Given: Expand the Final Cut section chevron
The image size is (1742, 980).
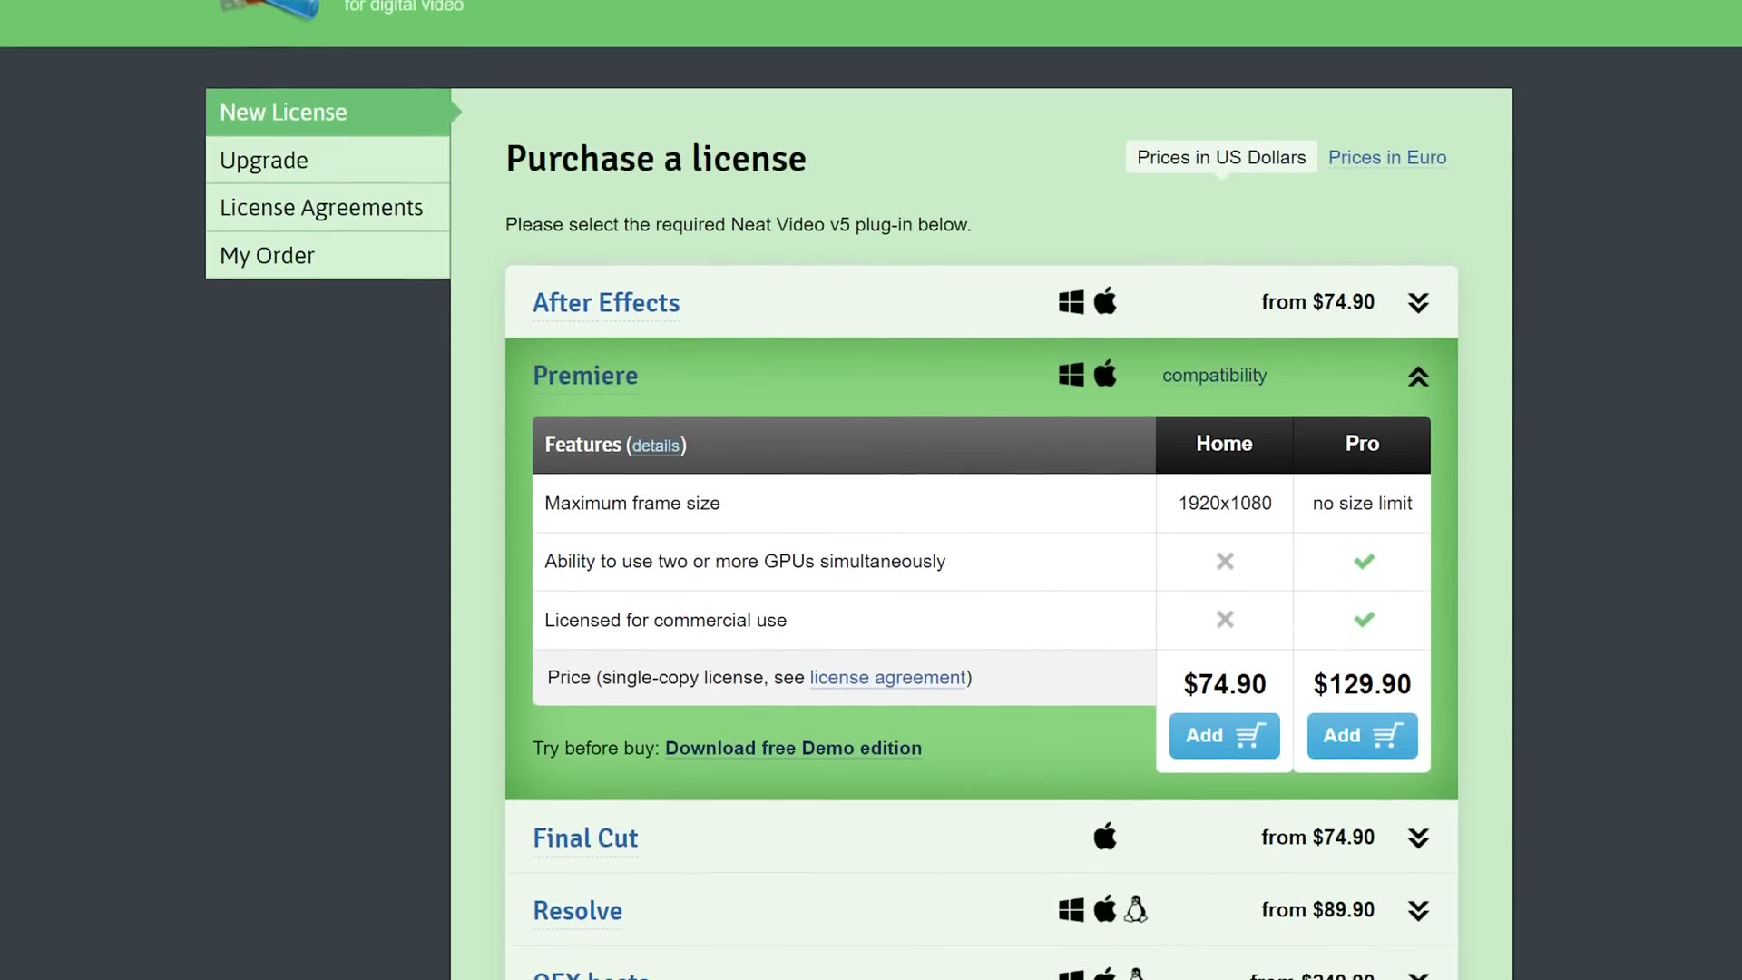Looking at the screenshot, I should [x=1418, y=838].
